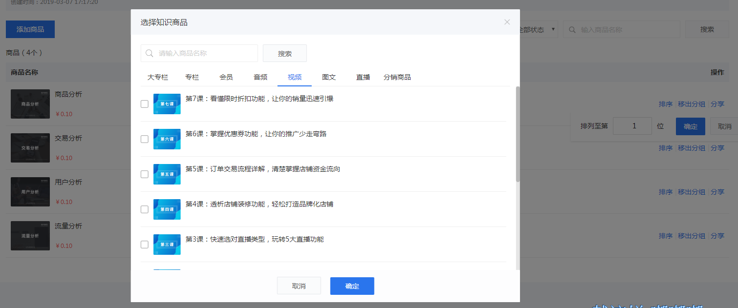This screenshot has width=738, height=308.
Task: Click the 第七课 video thumbnail
Action: 167,104
